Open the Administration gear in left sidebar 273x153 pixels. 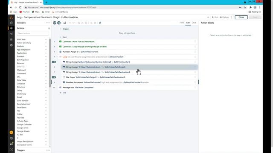[x=12, y=45]
